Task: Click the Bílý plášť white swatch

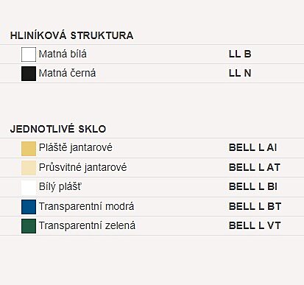Action: pyautogui.click(x=29, y=187)
